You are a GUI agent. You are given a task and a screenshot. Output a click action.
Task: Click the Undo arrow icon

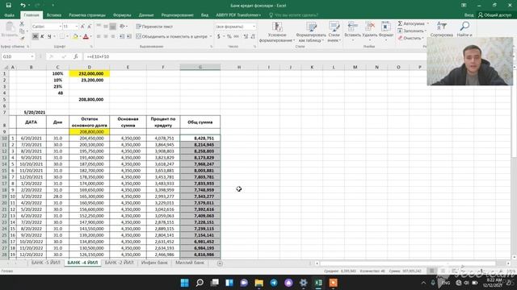(x=23, y=6)
